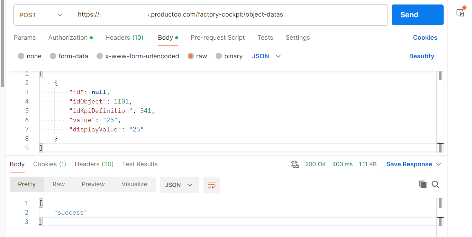Expand the Save Response chevron menu
This screenshot has width=472, height=237.
(438, 164)
